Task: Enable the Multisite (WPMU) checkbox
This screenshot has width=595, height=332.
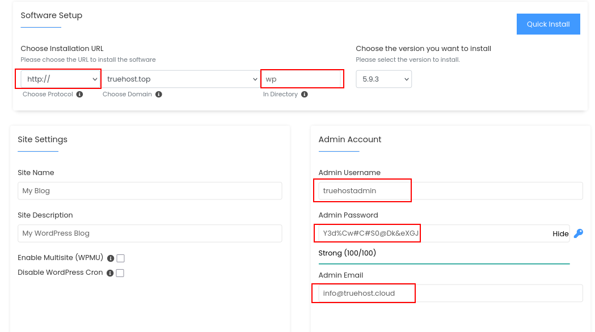Action: click(x=121, y=258)
